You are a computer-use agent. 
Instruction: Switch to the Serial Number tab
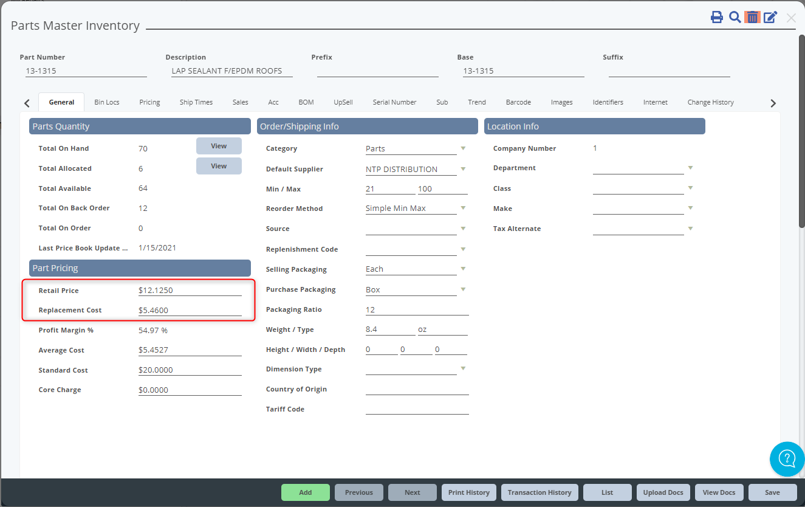coord(395,102)
